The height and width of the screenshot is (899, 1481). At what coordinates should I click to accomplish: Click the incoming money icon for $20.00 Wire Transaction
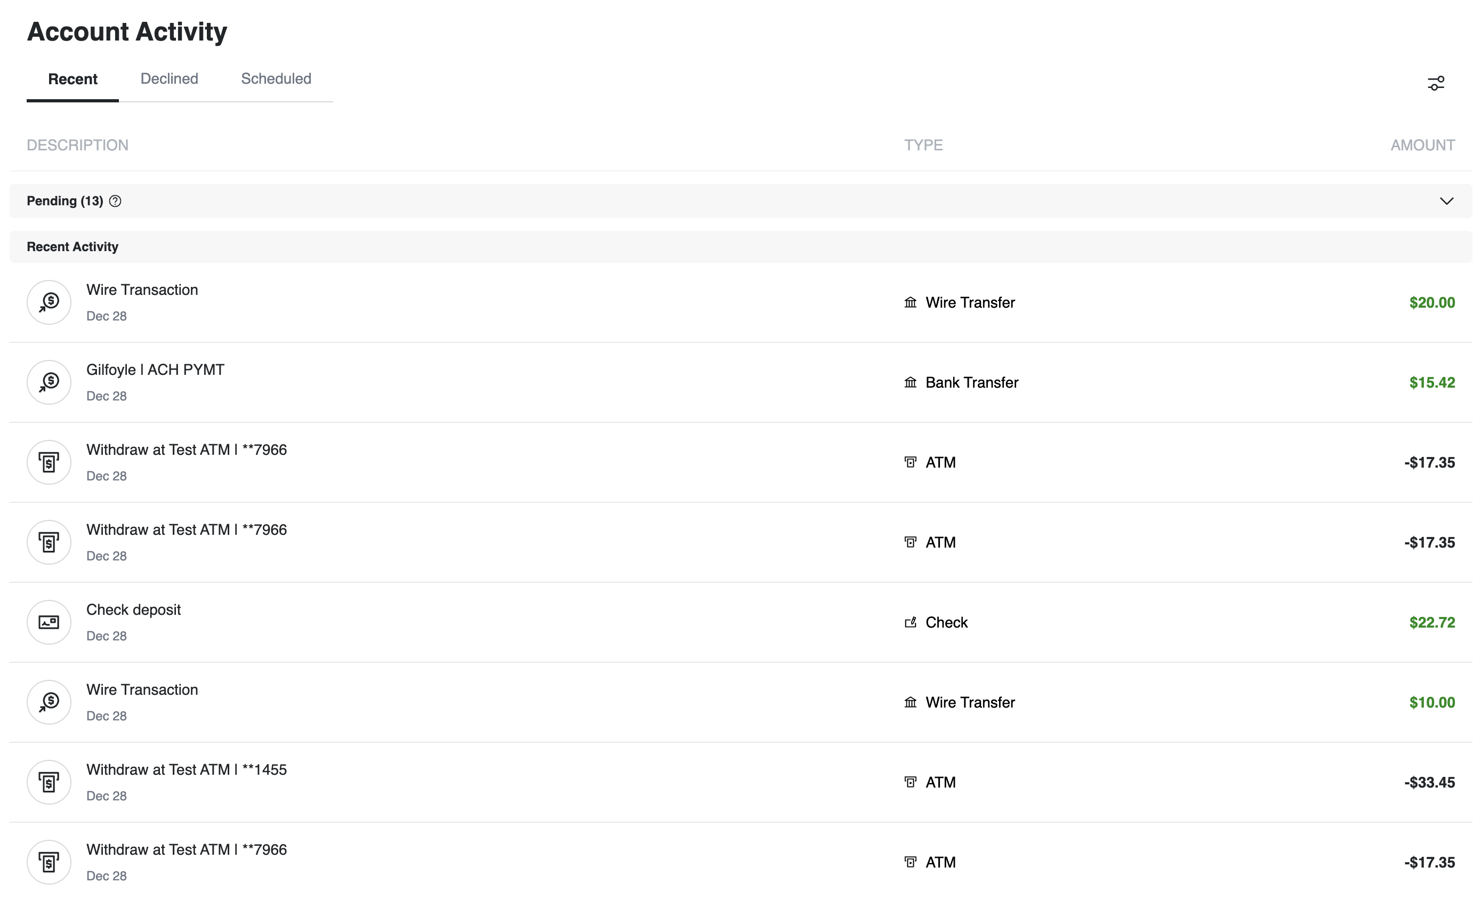point(49,302)
